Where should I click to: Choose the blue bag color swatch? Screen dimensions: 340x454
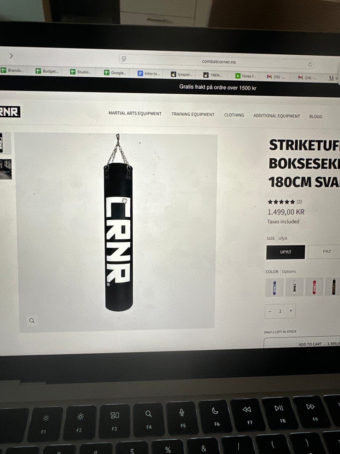[x=274, y=287]
